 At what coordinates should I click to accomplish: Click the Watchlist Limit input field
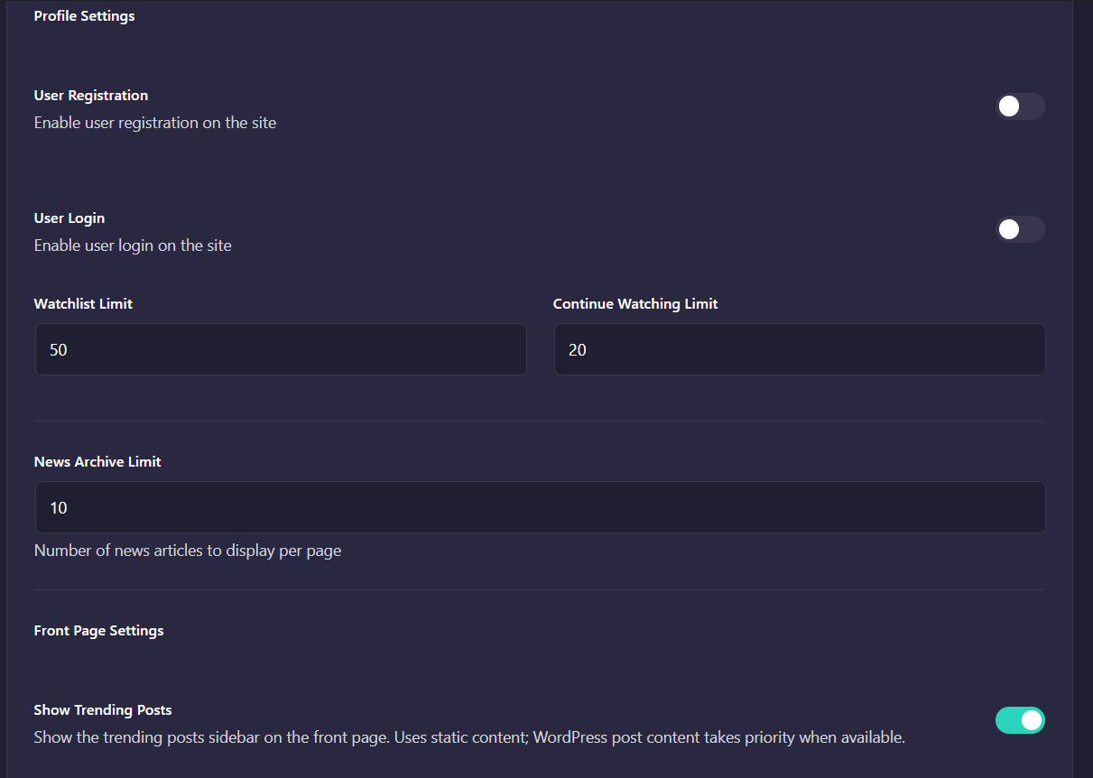coord(280,349)
